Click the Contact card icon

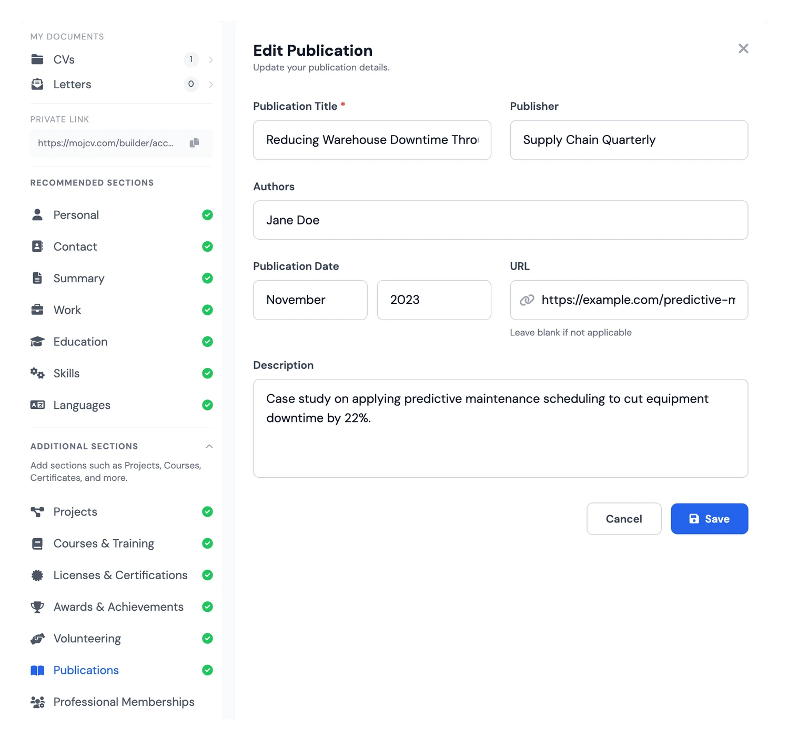(37, 246)
